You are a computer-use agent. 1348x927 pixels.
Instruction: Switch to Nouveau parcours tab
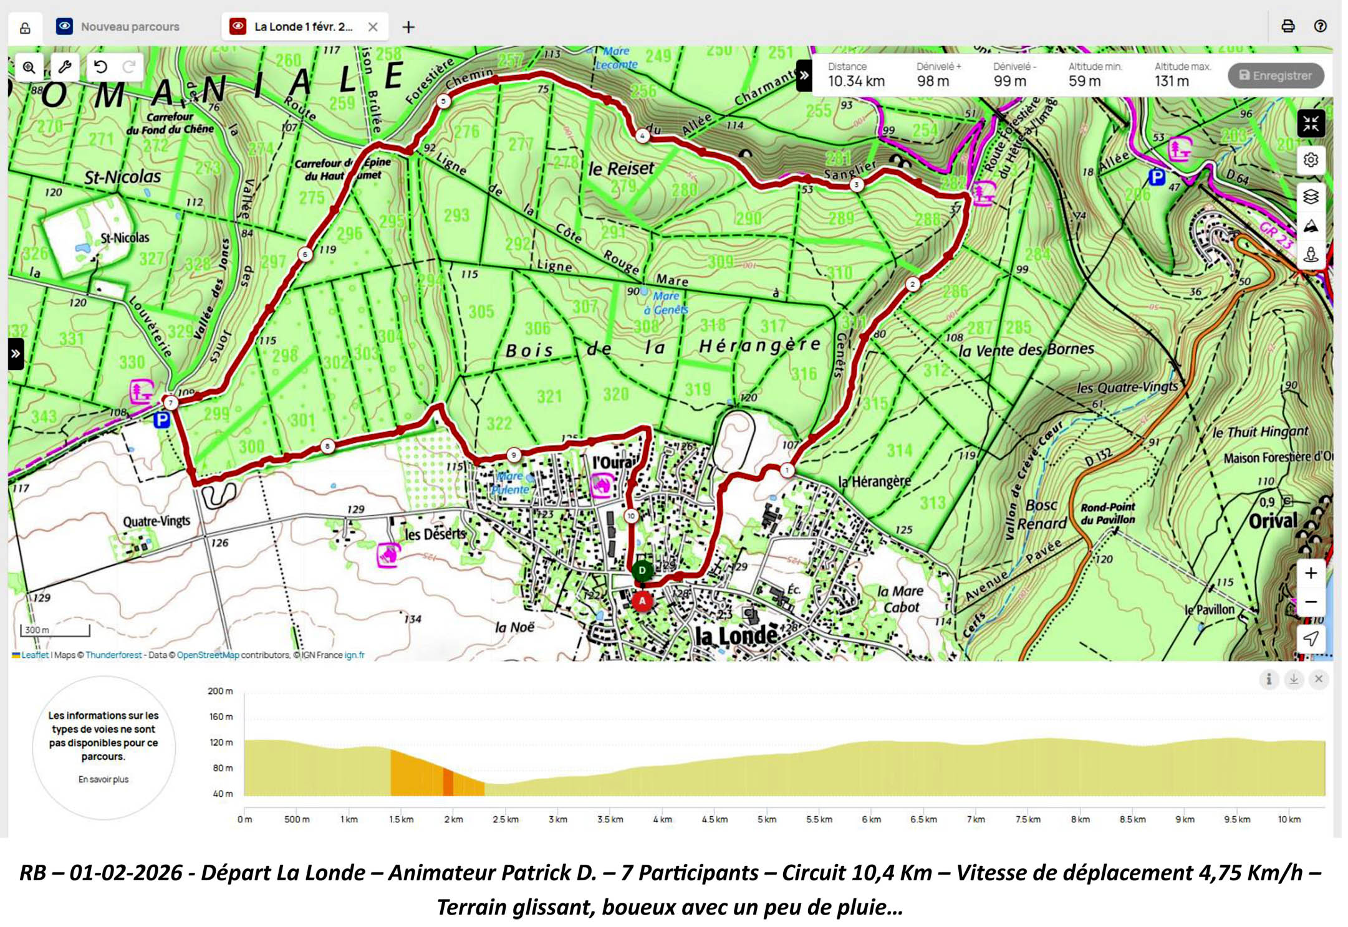click(x=130, y=27)
